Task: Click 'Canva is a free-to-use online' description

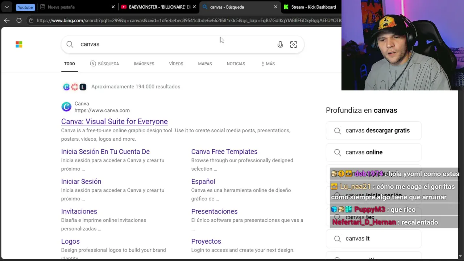Action: pos(176,134)
